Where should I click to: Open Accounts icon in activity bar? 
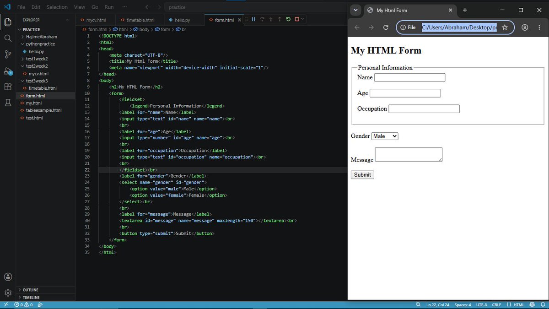(x=8, y=277)
